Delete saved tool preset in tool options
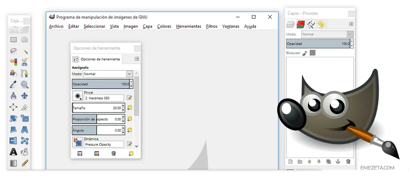The width and height of the screenshot is (409, 179). tap(113, 154)
